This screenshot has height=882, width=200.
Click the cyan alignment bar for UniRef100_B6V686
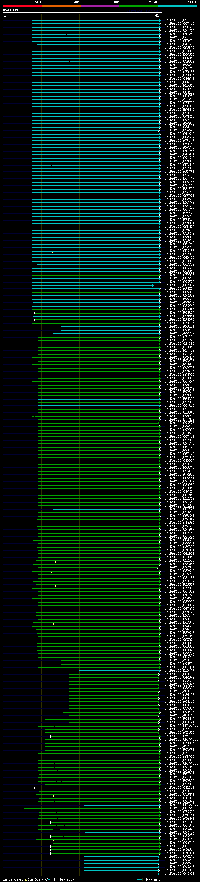(x=96, y=55)
